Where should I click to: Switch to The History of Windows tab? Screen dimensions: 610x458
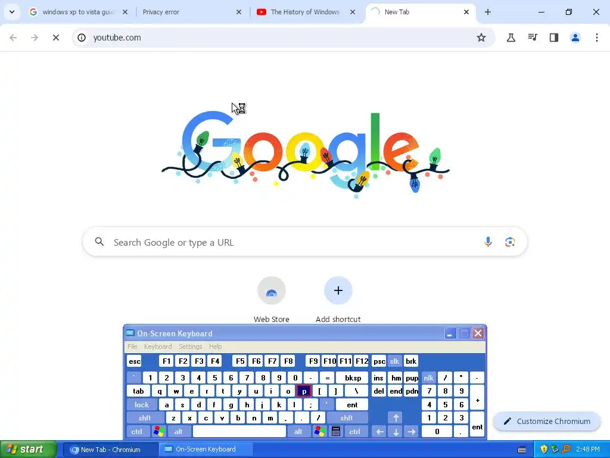[x=306, y=12]
